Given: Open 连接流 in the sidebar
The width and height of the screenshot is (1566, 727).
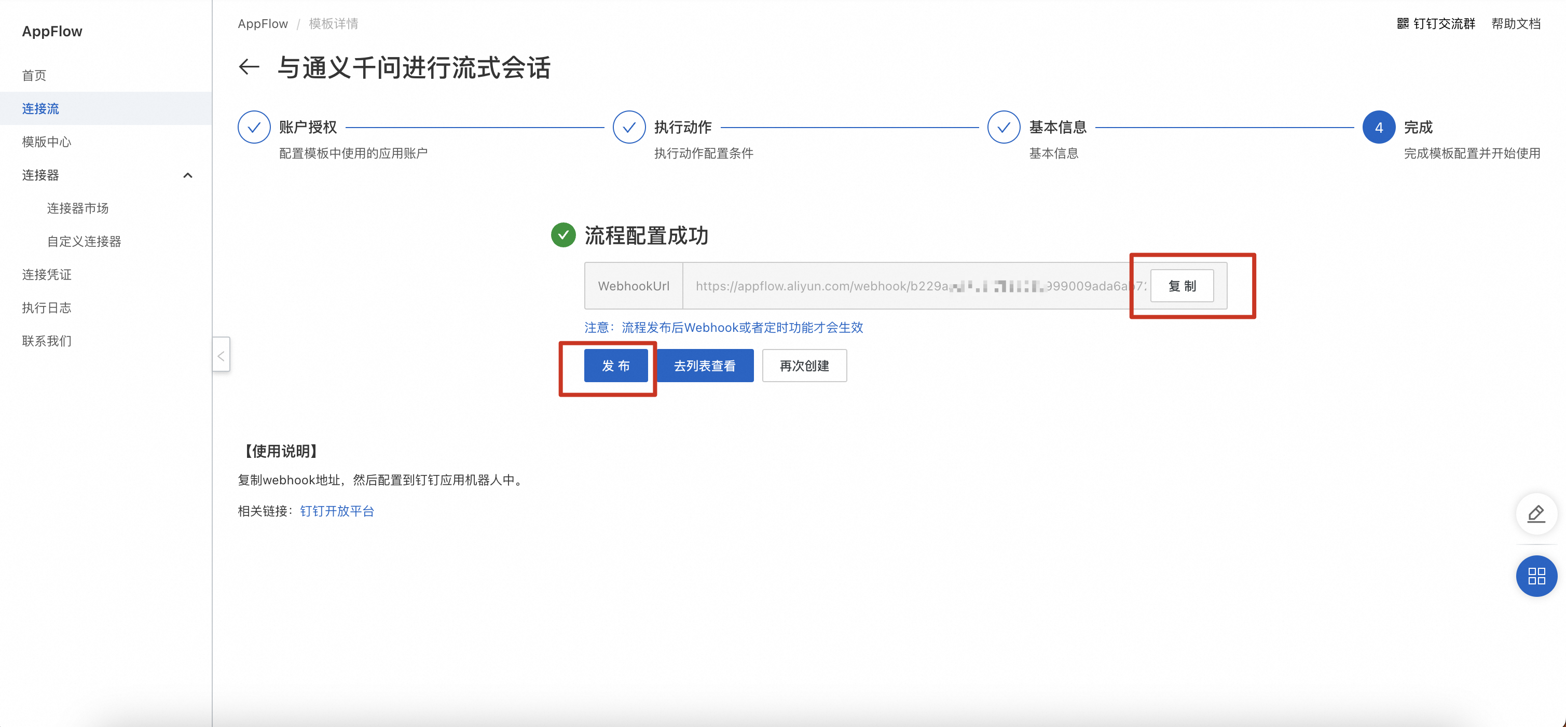Looking at the screenshot, I should (40, 109).
